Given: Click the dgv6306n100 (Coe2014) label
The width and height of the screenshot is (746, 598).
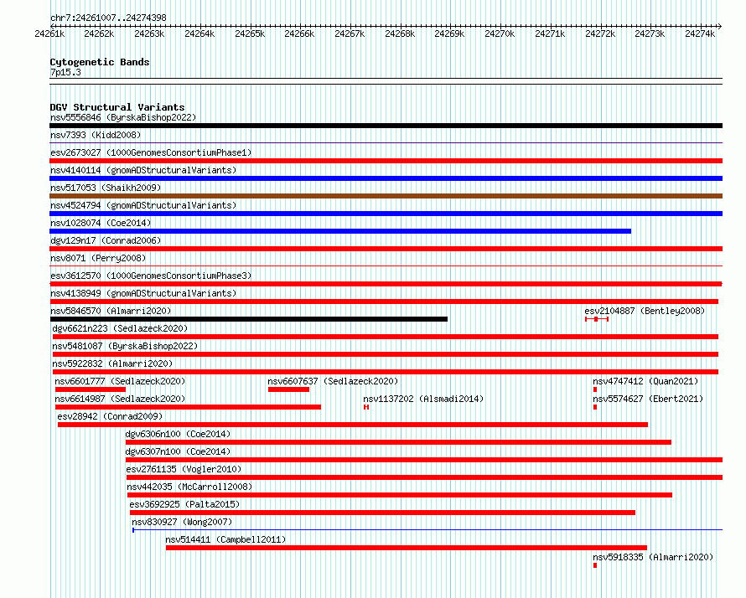Looking at the screenshot, I should 178,434.
